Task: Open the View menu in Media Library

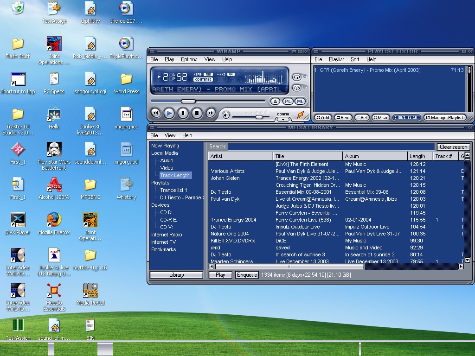Action: (x=170, y=135)
